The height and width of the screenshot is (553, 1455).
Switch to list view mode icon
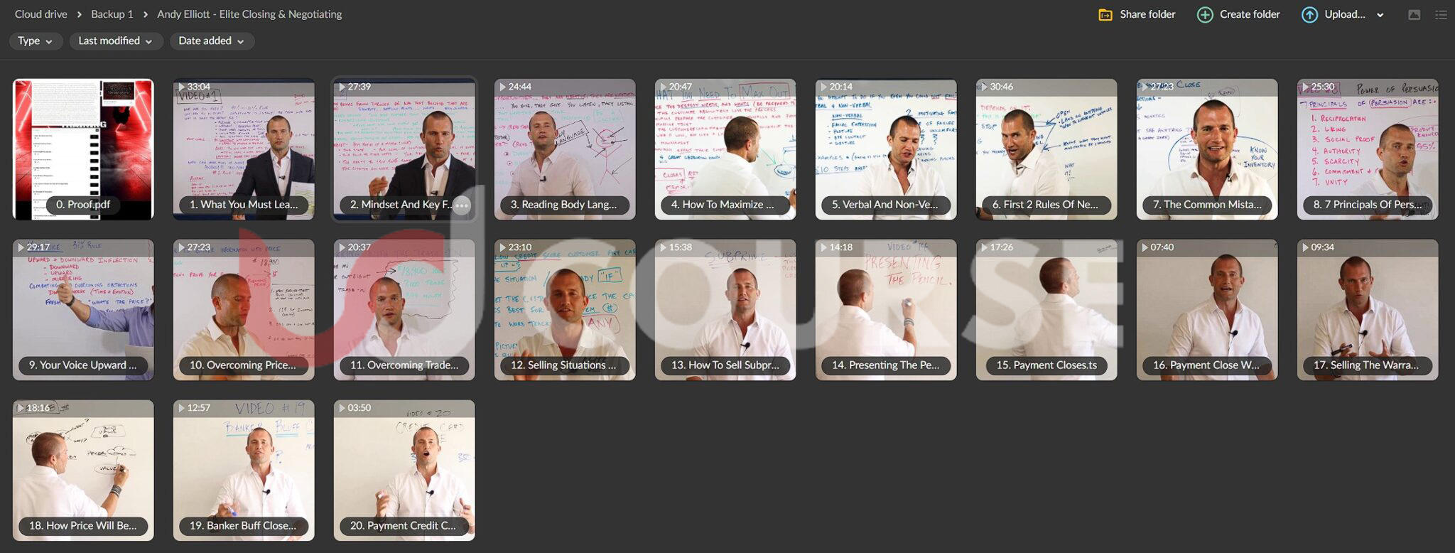(1441, 15)
